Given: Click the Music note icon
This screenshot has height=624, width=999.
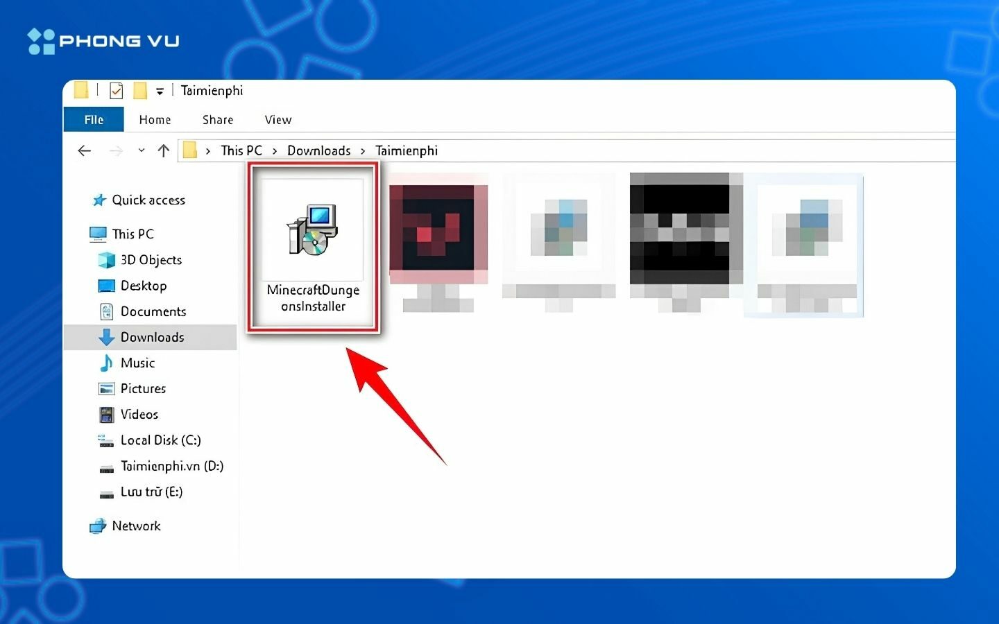Looking at the screenshot, I should pos(106,363).
